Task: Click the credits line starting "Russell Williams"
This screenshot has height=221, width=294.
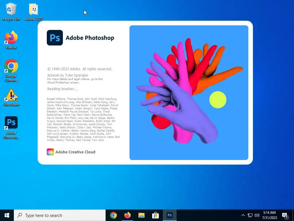Action: [82, 99]
